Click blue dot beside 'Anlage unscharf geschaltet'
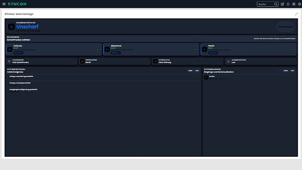This screenshot has height=170, width=302. pyautogui.click(x=8, y=78)
